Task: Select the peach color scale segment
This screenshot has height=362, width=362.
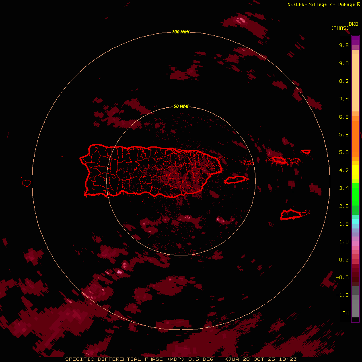Action: point(355,82)
